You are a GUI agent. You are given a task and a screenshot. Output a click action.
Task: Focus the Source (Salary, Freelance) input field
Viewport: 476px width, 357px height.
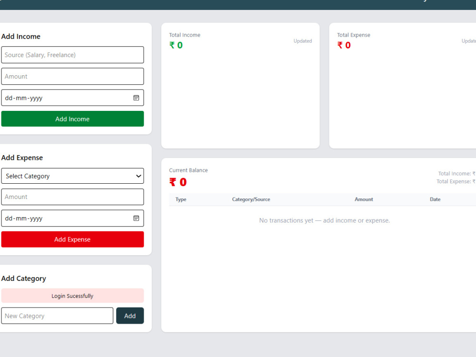[72, 55]
